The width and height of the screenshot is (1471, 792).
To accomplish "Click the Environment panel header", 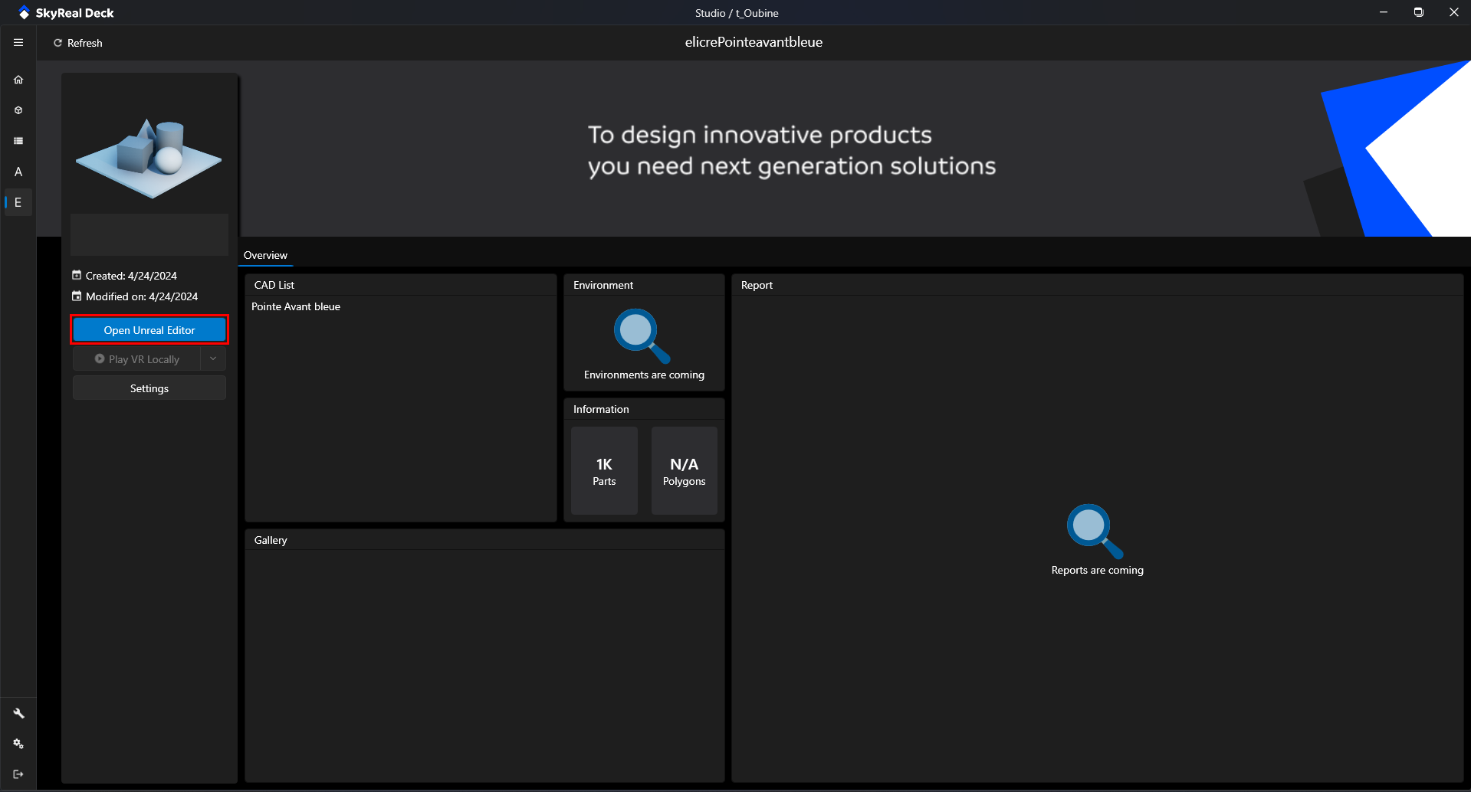I will [644, 285].
